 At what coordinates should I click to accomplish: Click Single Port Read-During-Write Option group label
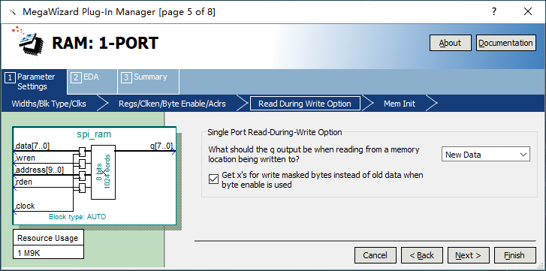tap(275, 132)
